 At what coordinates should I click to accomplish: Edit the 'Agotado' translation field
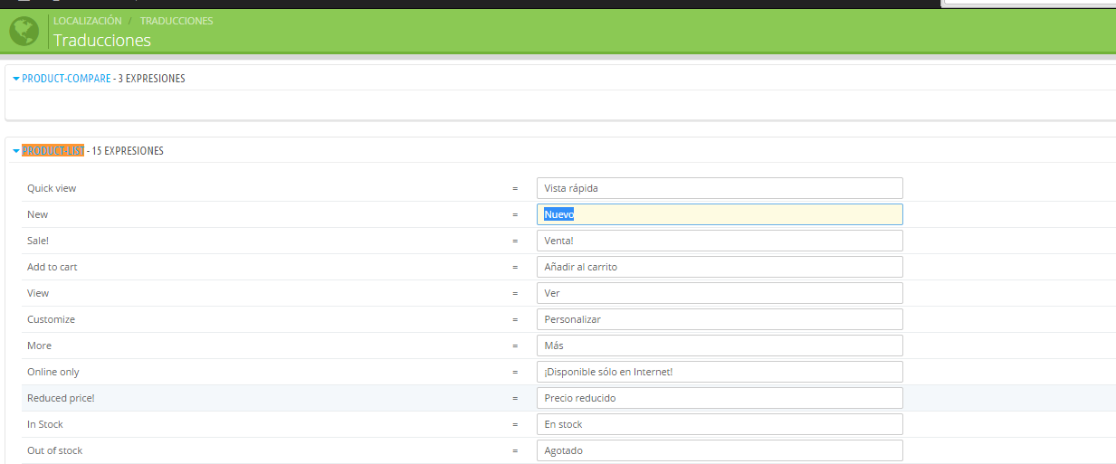(720, 450)
